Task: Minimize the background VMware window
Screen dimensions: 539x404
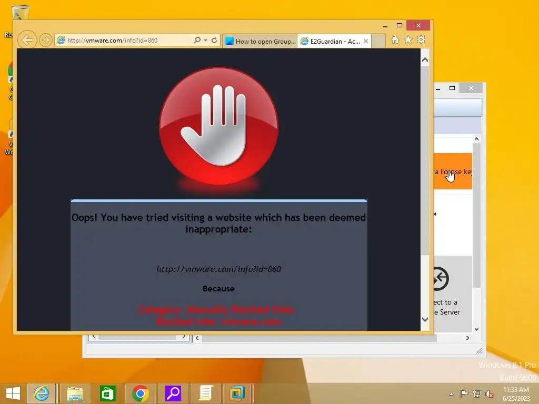Action: tap(438, 88)
